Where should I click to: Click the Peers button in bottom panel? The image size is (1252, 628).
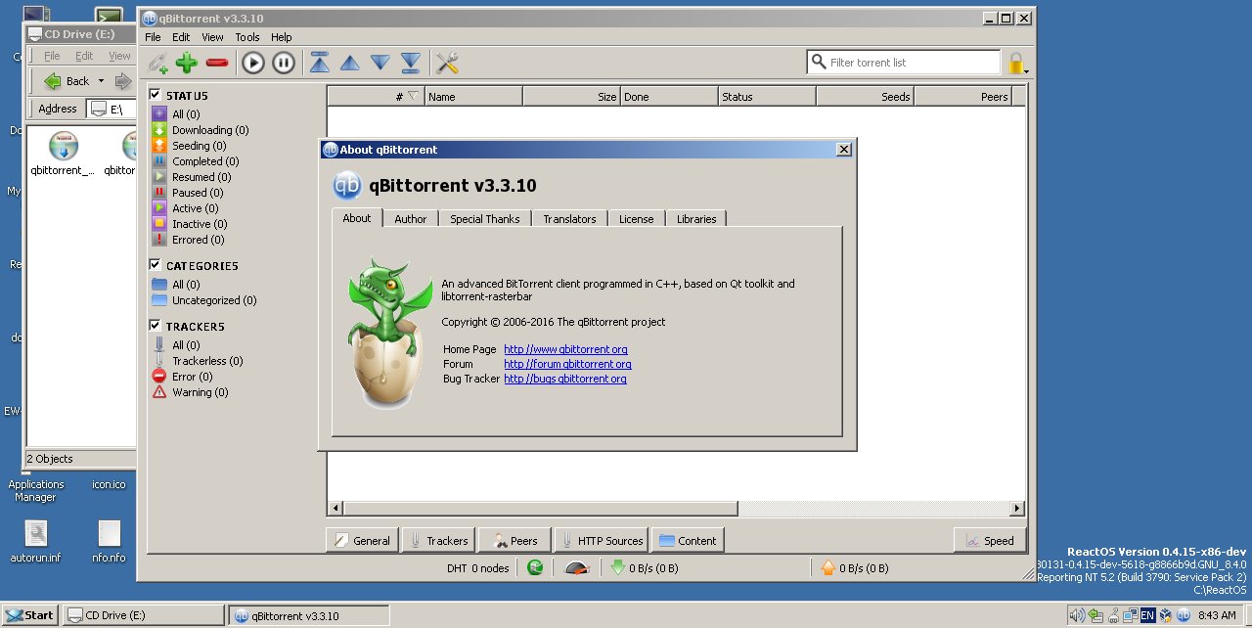515,540
